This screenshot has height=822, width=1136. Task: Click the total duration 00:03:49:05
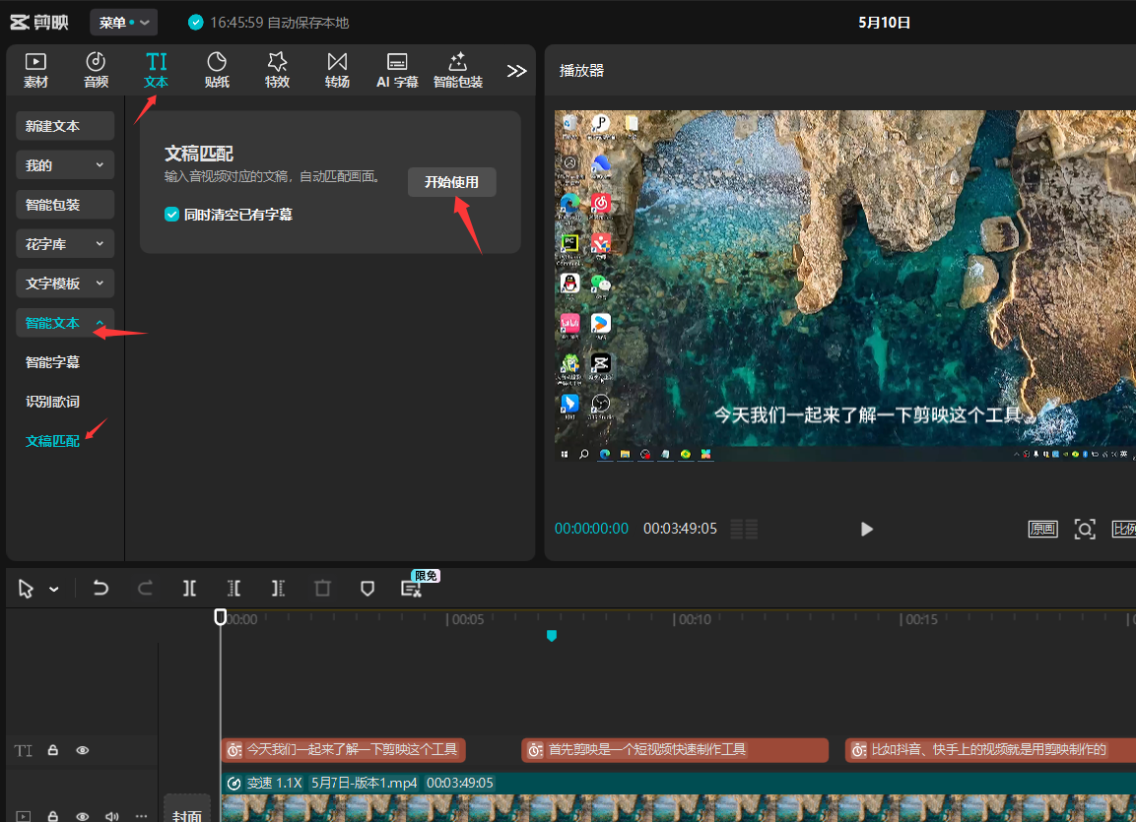[x=680, y=529]
